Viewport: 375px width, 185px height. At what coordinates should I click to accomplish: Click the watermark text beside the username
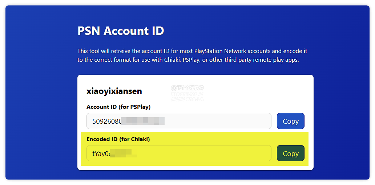(x=187, y=93)
